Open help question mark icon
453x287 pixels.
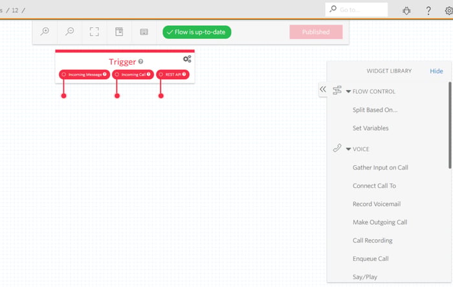pyautogui.click(x=428, y=11)
